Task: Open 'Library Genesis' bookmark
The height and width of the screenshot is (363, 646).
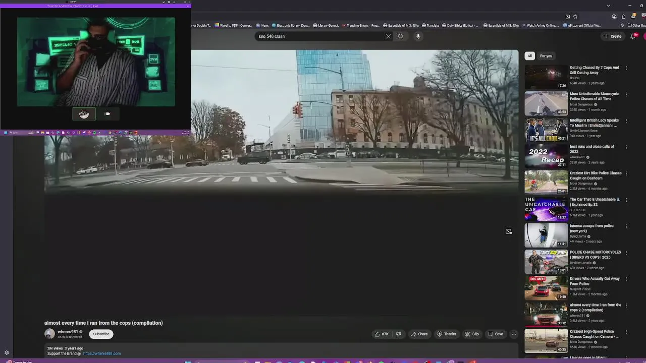Action: 326,25
